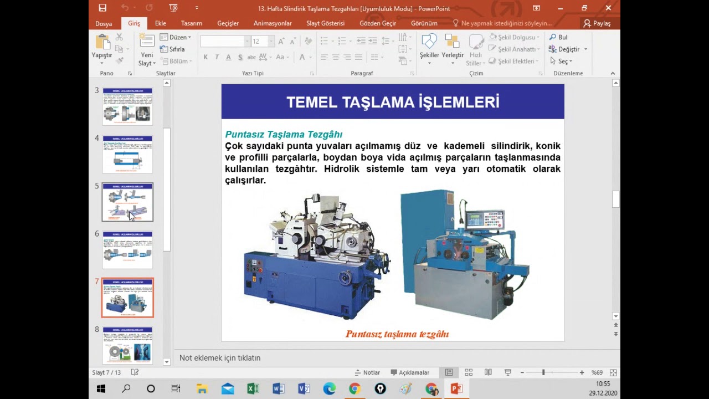Open the Animasyonlar tab

[273, 23]
